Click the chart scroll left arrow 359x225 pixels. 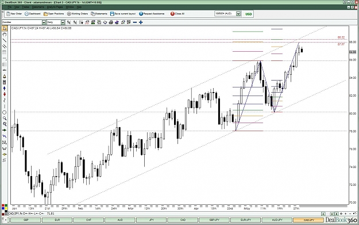click(x=323, y=213)
